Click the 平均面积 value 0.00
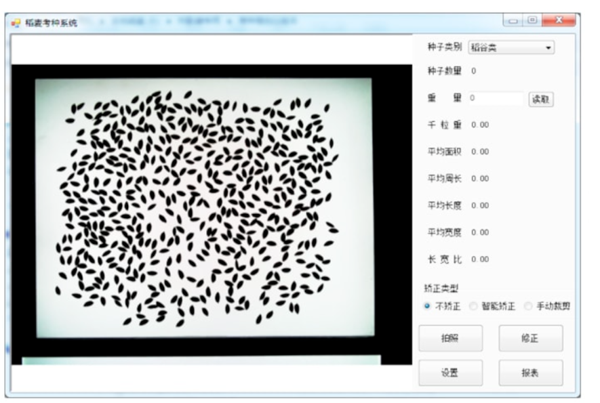Image resolution: width=600 pixels, height=403 pixels. (x=480, y=152)
